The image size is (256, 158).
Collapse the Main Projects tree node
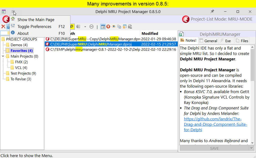point(3,56)
